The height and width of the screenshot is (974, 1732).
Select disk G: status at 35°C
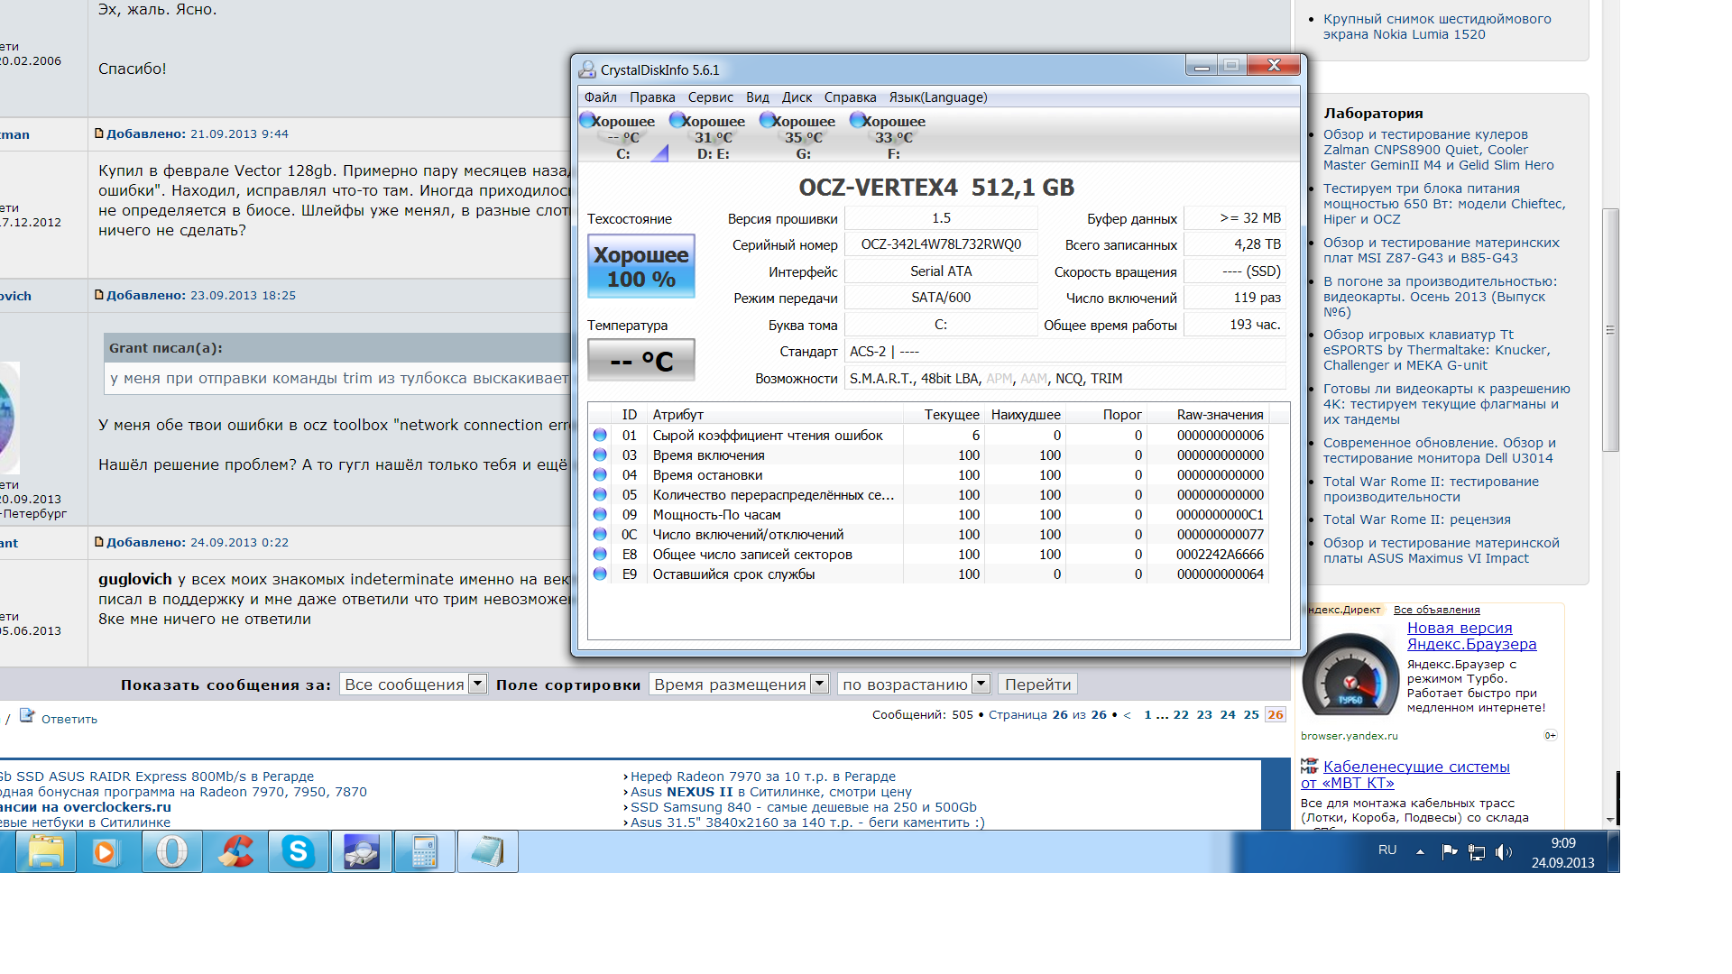(x=802, y=137)
